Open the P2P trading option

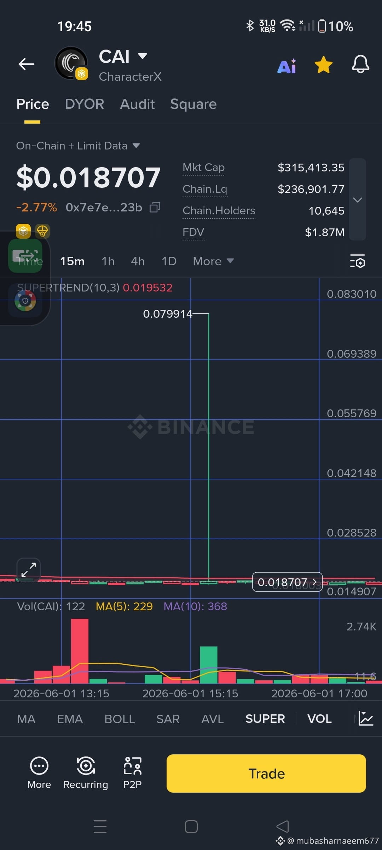click(x=132, y=773)
